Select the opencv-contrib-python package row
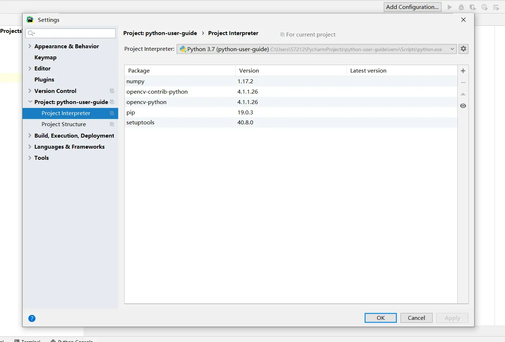The height and width of the screenshot is (342, 505). (291, 92)
